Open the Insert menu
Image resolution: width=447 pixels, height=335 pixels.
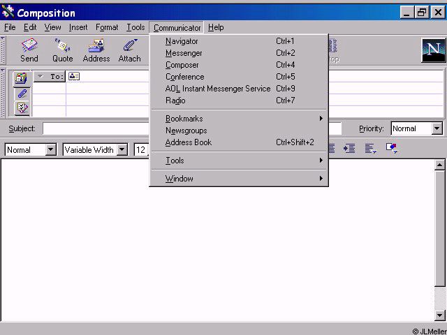click(x=78, y=27)
